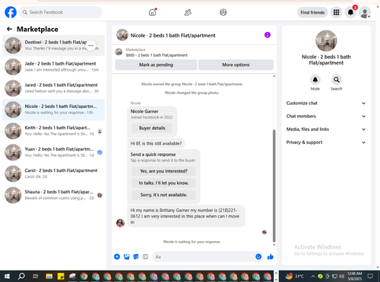
Task: Open Keith's apartment conversation
Action: pyautogui.click(x=53, y=131)
